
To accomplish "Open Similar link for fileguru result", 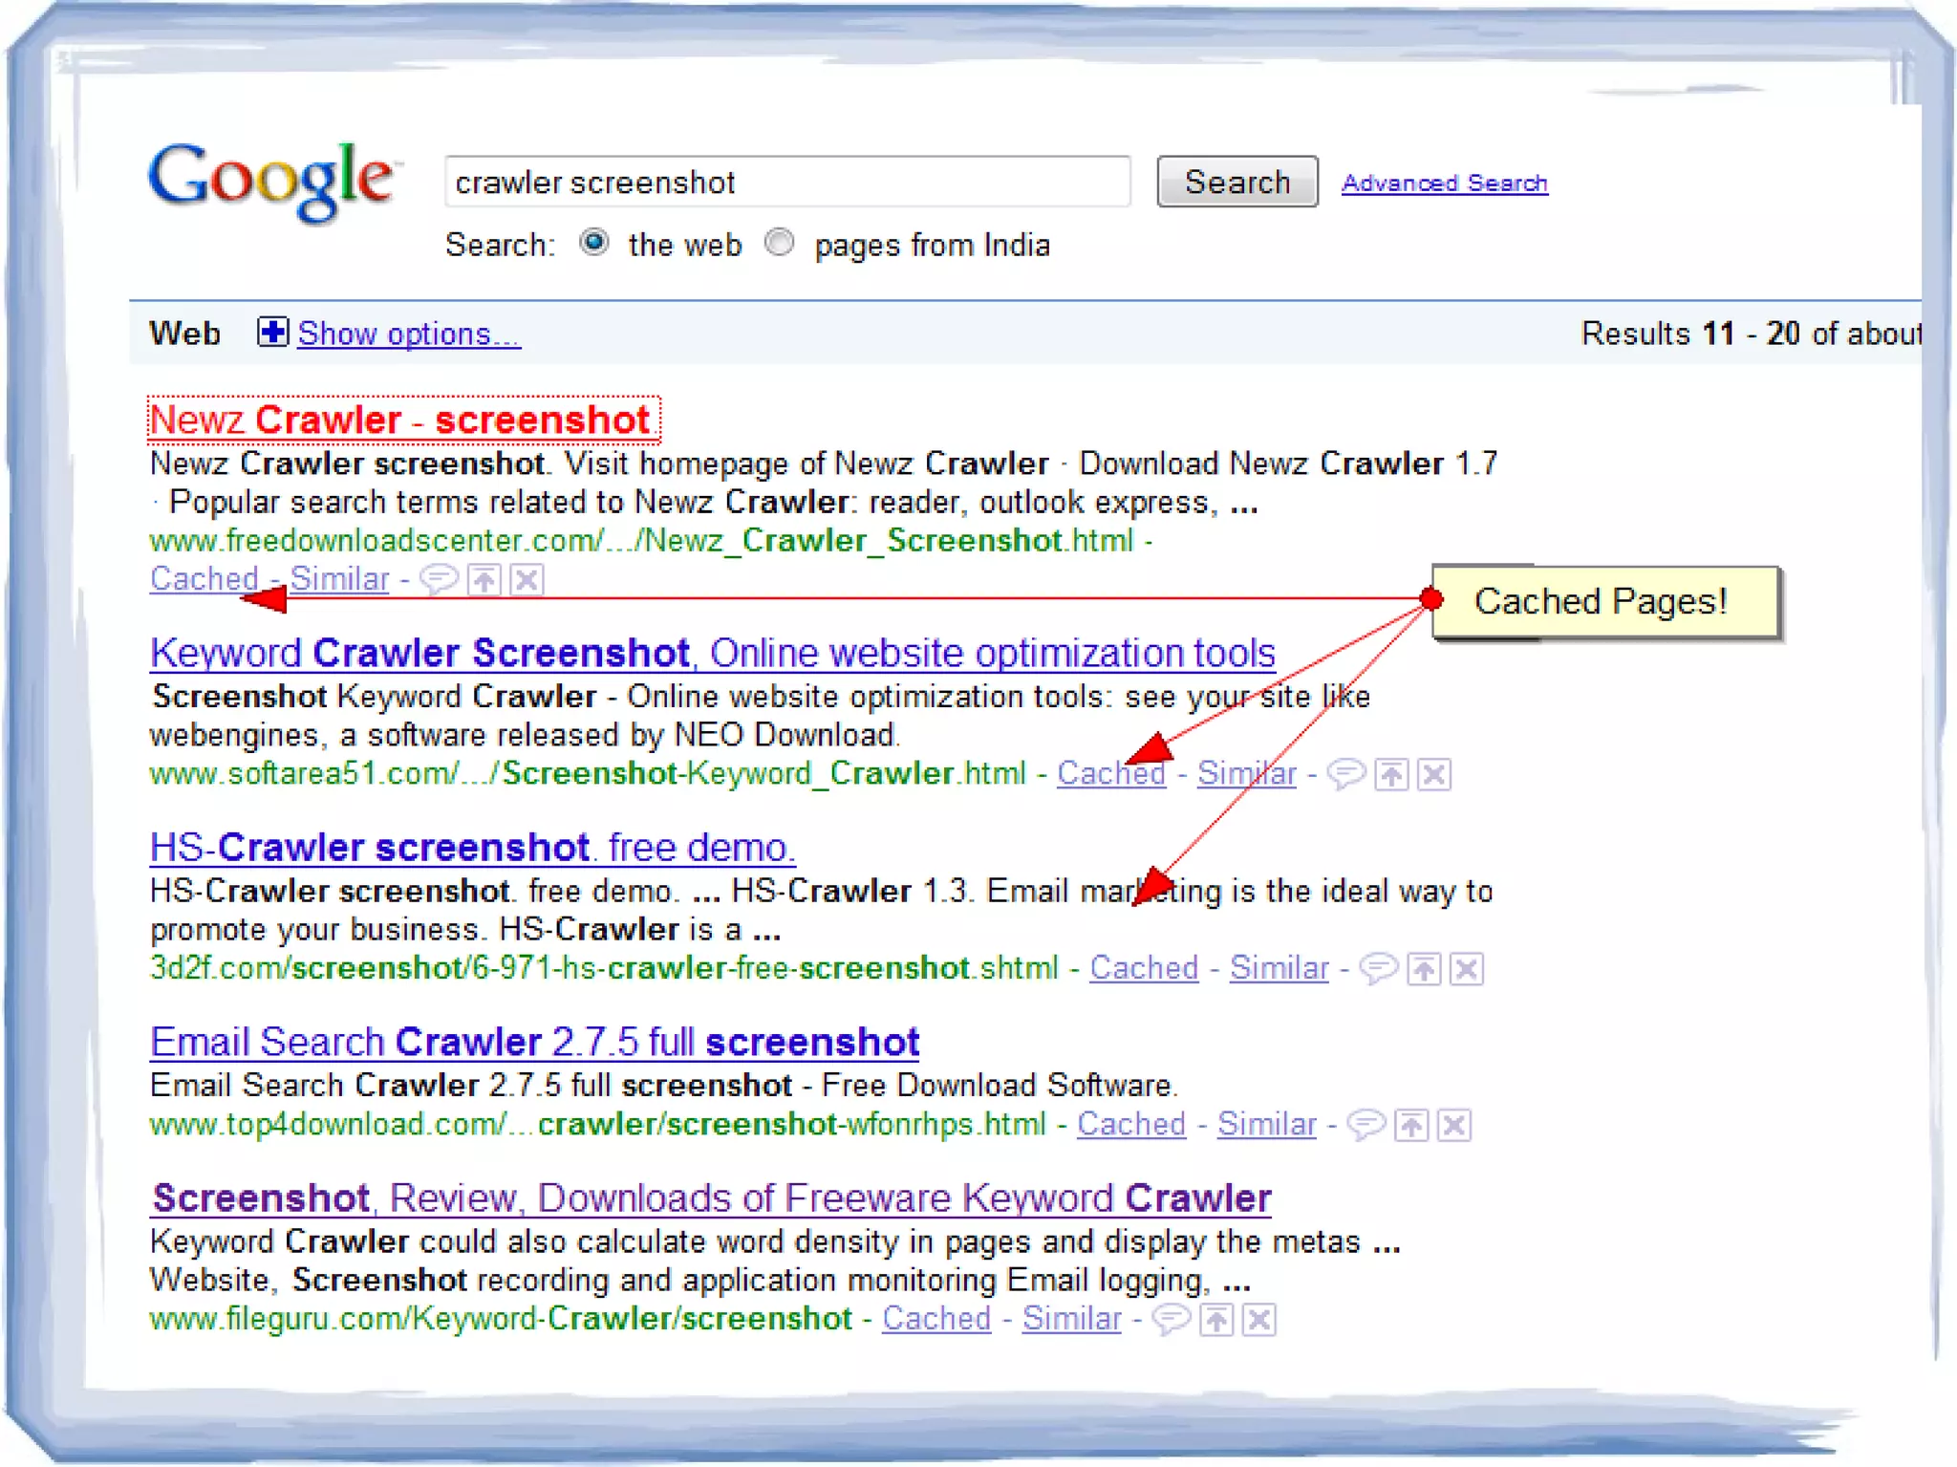I will tap(1071, 1318).
